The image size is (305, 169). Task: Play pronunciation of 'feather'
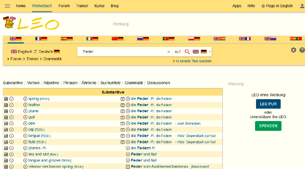(25, 105)
